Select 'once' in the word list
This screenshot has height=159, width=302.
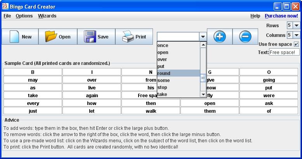point(179,45)
